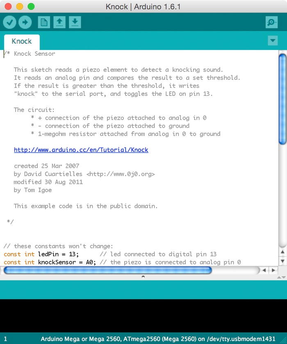
Task: Click the Verify checkmark button
Action: 9,22
